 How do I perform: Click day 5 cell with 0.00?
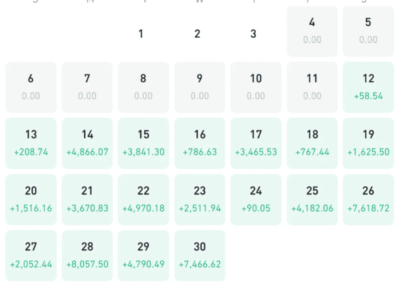click(x=368, y=31)
